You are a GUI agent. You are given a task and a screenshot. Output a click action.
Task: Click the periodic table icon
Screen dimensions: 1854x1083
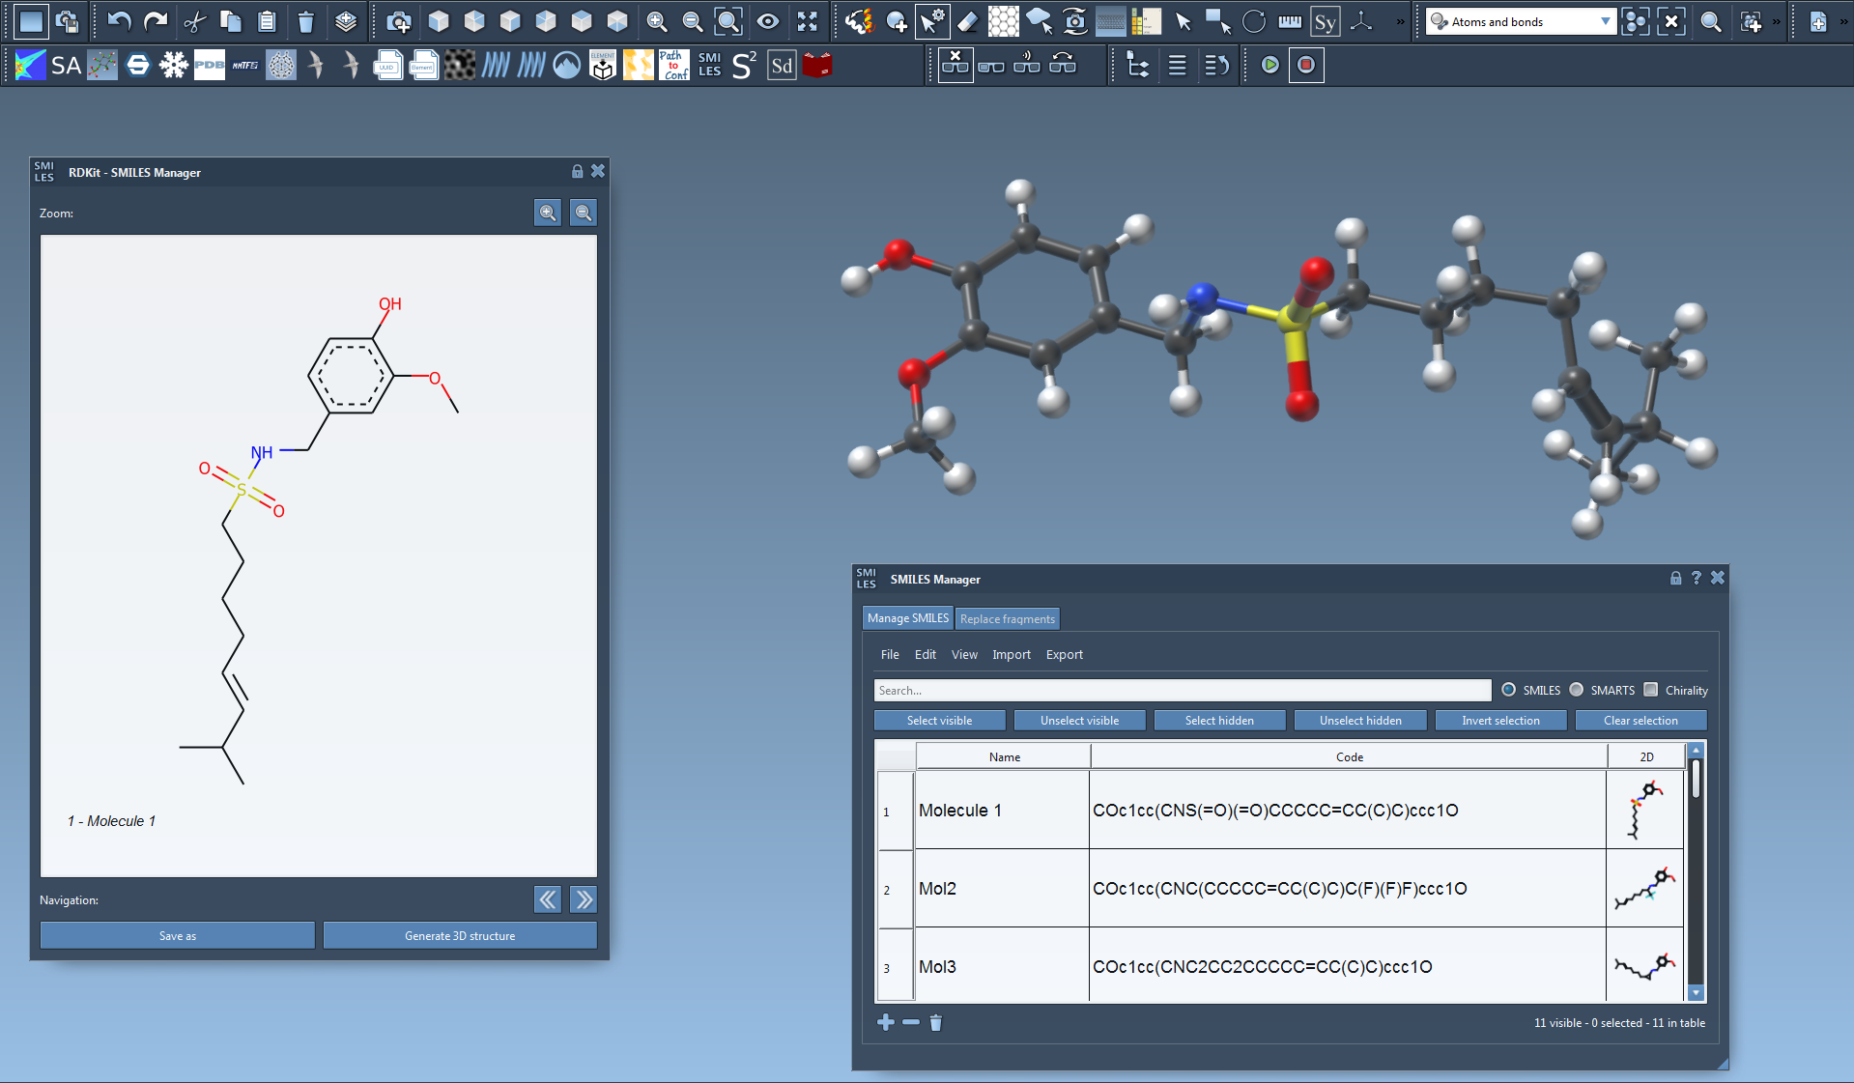coord(1146,21)
